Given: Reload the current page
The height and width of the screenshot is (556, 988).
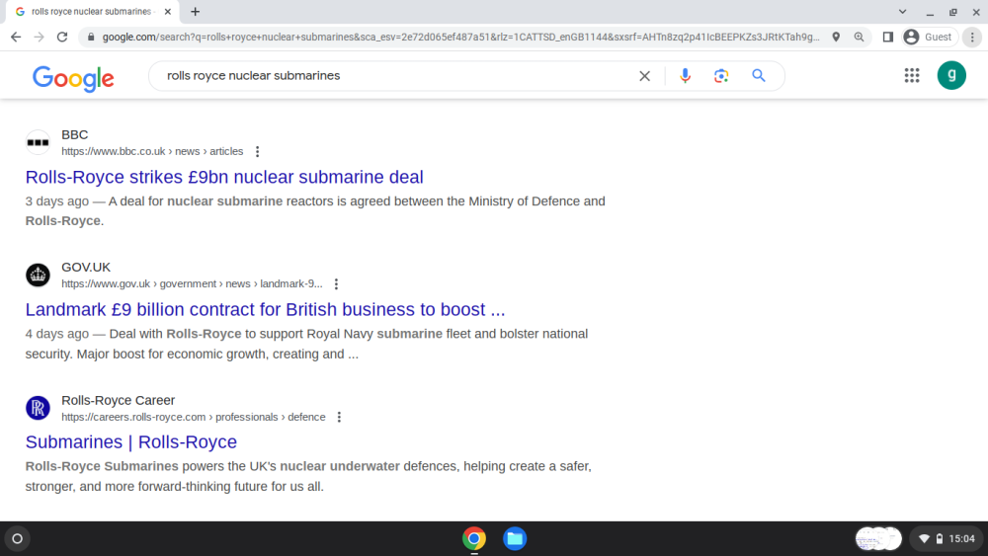Looking at the screenshot, I should tap(61, 38).
